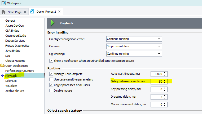Image resolution: width=202 pixels, height=114 pixels.
Task: Click the green Playback header icon
Action: click(x=52, y=23)
